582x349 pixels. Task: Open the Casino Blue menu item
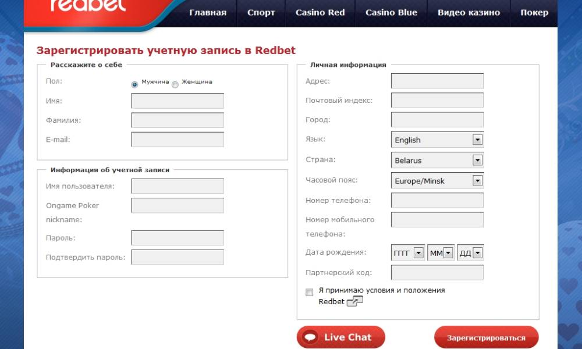point(391,13)
